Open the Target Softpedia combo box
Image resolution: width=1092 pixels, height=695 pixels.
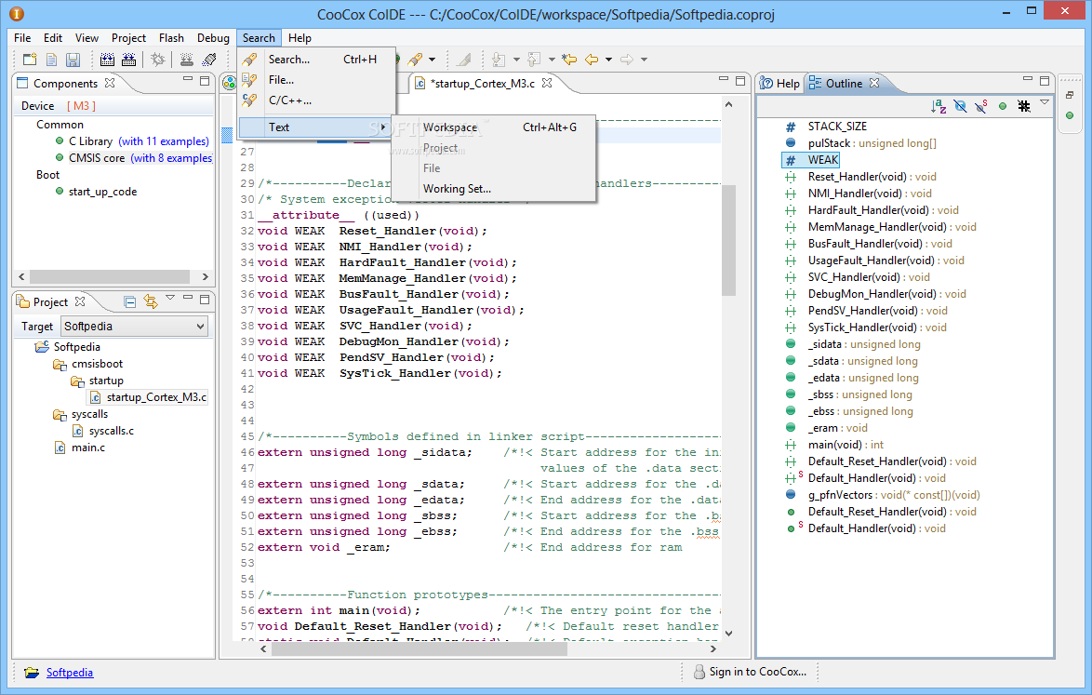tap(135, 326)
